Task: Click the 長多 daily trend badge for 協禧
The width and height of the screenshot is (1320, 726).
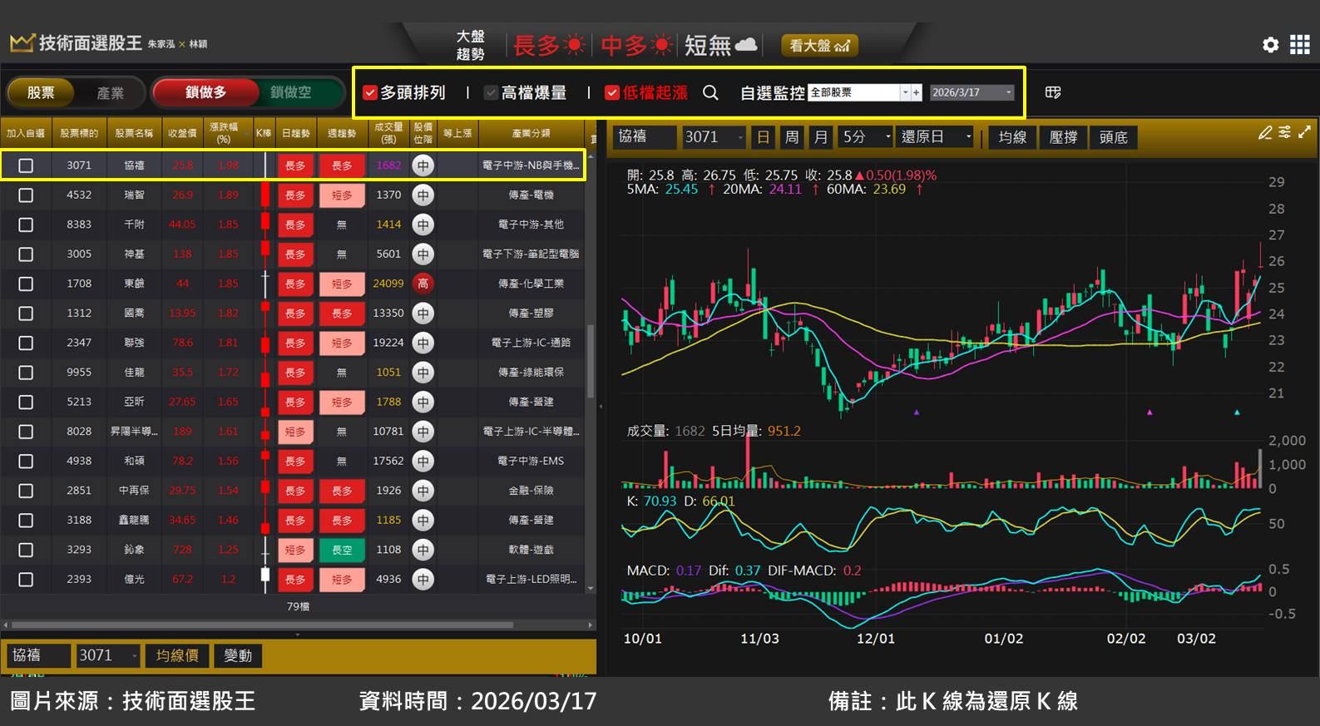Action: point(295,165)
